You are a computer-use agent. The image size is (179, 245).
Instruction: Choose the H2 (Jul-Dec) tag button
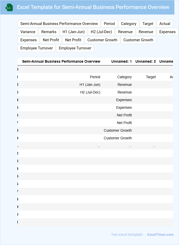[x=101, y=32]
